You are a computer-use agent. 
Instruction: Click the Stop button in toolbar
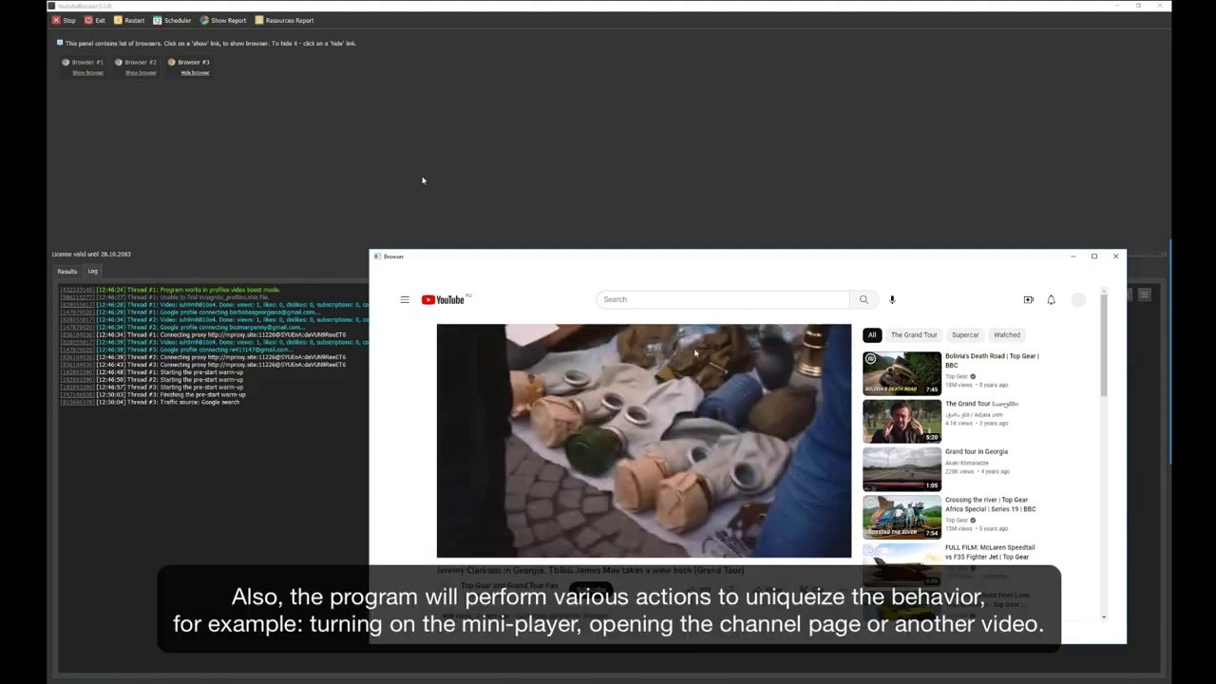[x=64, y=20]
